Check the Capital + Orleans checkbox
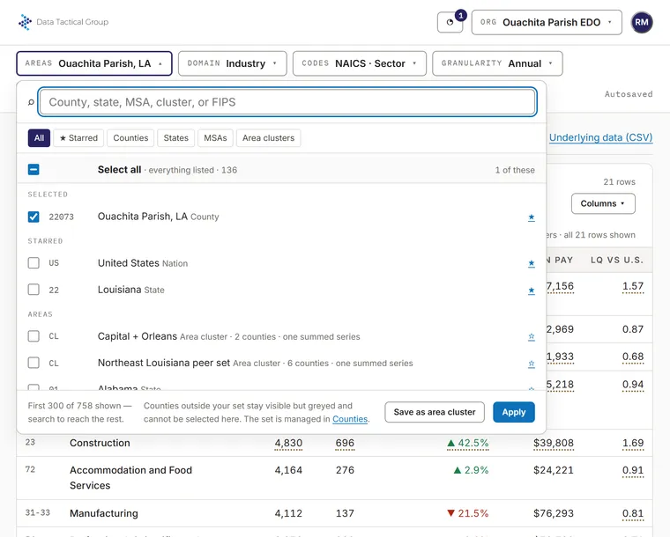Viewport: 670px width, 537px height. coord(33,336)
